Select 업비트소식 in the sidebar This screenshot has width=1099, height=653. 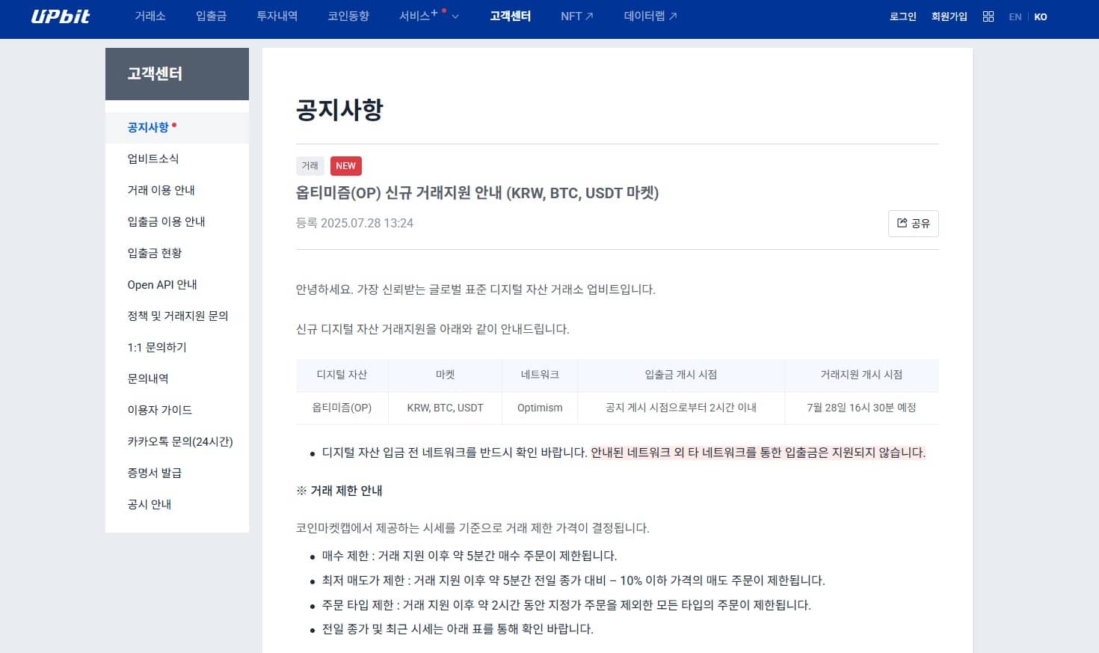click(x=177, y=159)
